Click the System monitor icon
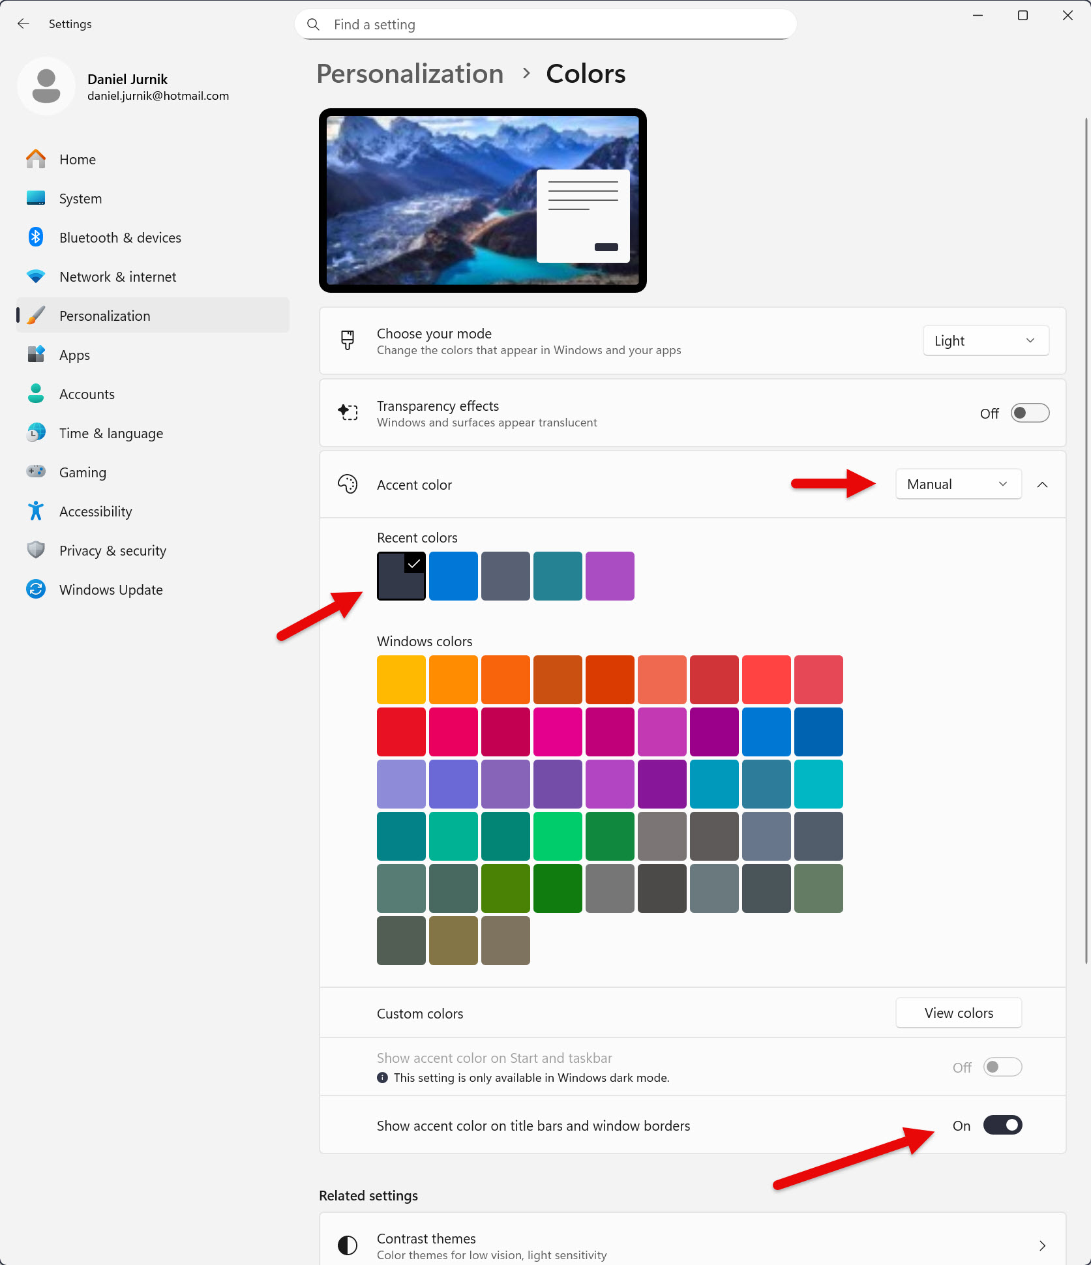This screenshot has height=1265, width=1091. 36,198
